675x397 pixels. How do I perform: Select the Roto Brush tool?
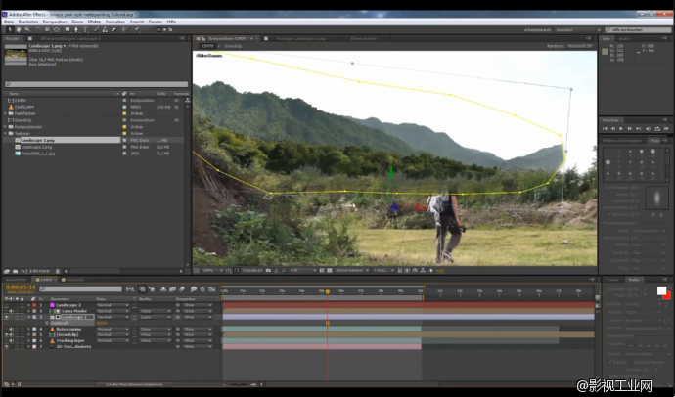[125, 29]
